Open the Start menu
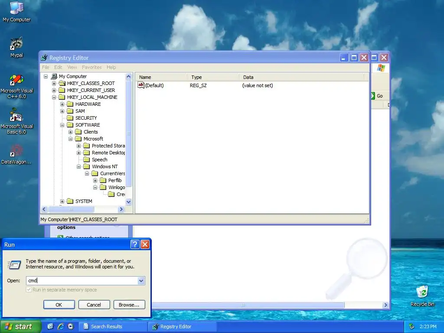The height and width of the screenshot is (333, 444). click(x=21, y=326)
